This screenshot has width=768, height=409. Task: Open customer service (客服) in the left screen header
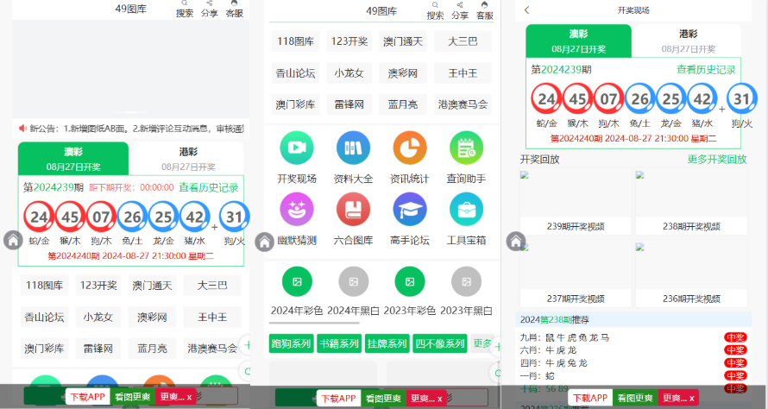234,9
